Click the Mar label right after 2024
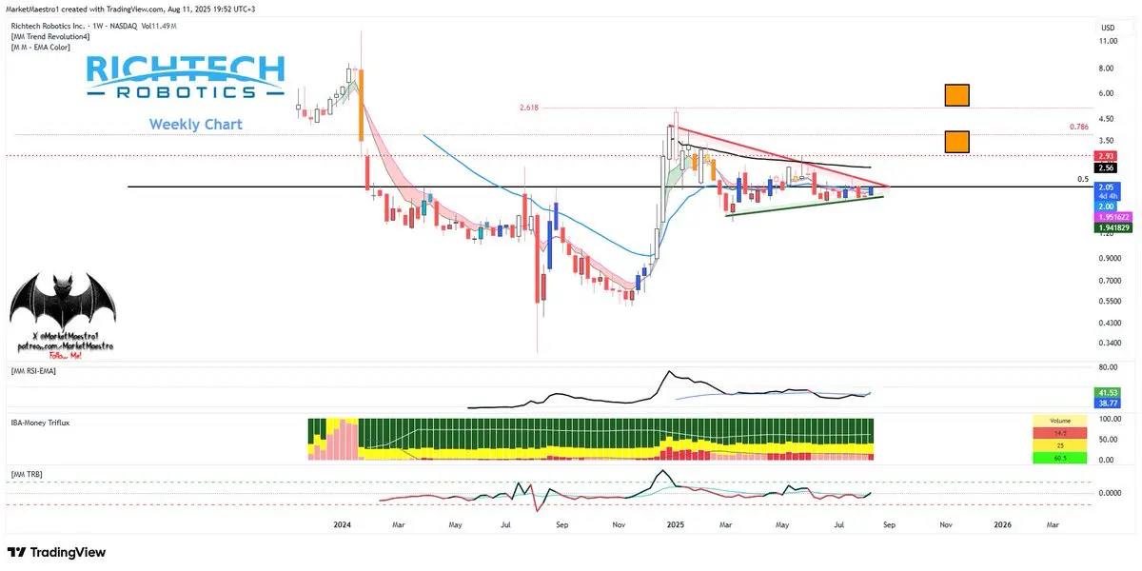 point(400,524)
